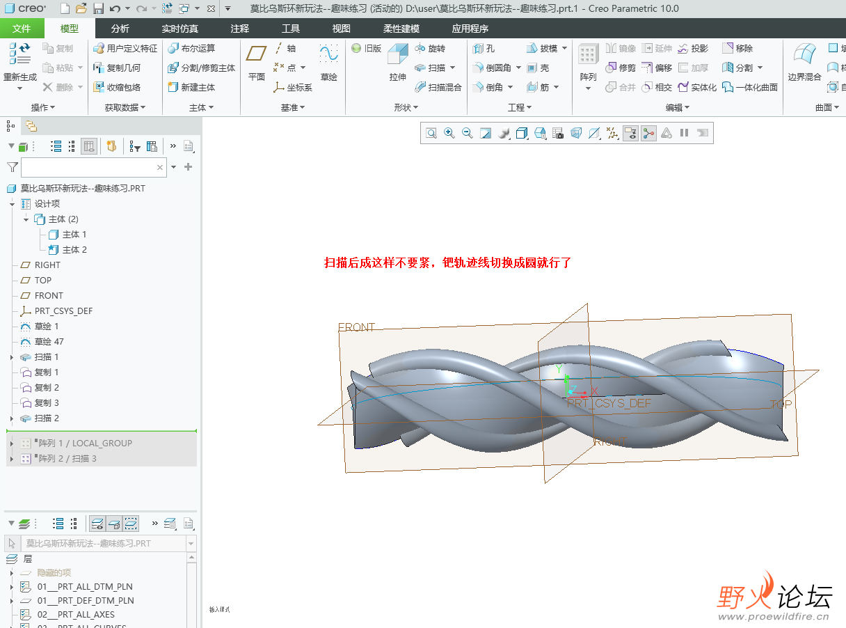
Task: Click Shrinkwrap (收缩包络)
Action: pos(117,87)
